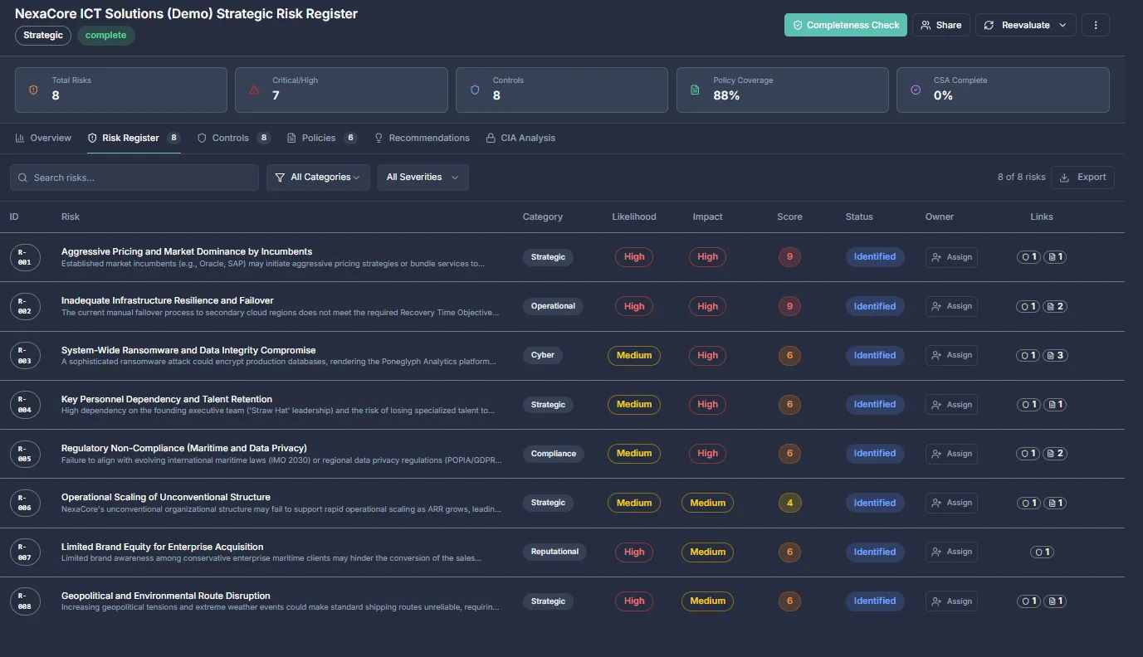Switch to the Overview tab
The width and height of the screenshot is (1143, 657).
(x=43, y=138)
